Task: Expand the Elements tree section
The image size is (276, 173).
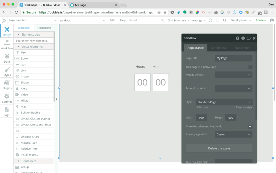Action: coord(34,35)
